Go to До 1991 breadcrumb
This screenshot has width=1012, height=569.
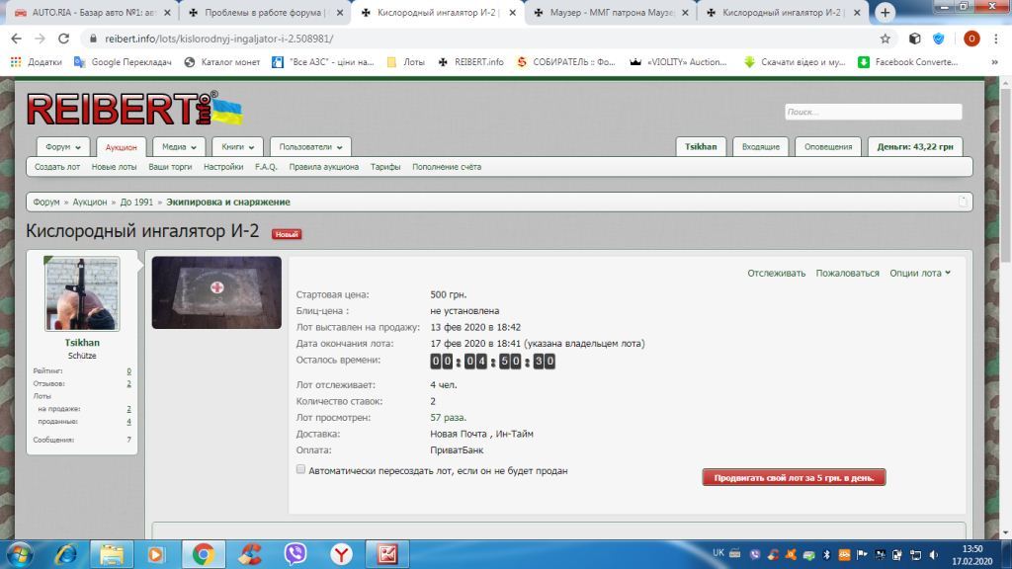(136, 202)
